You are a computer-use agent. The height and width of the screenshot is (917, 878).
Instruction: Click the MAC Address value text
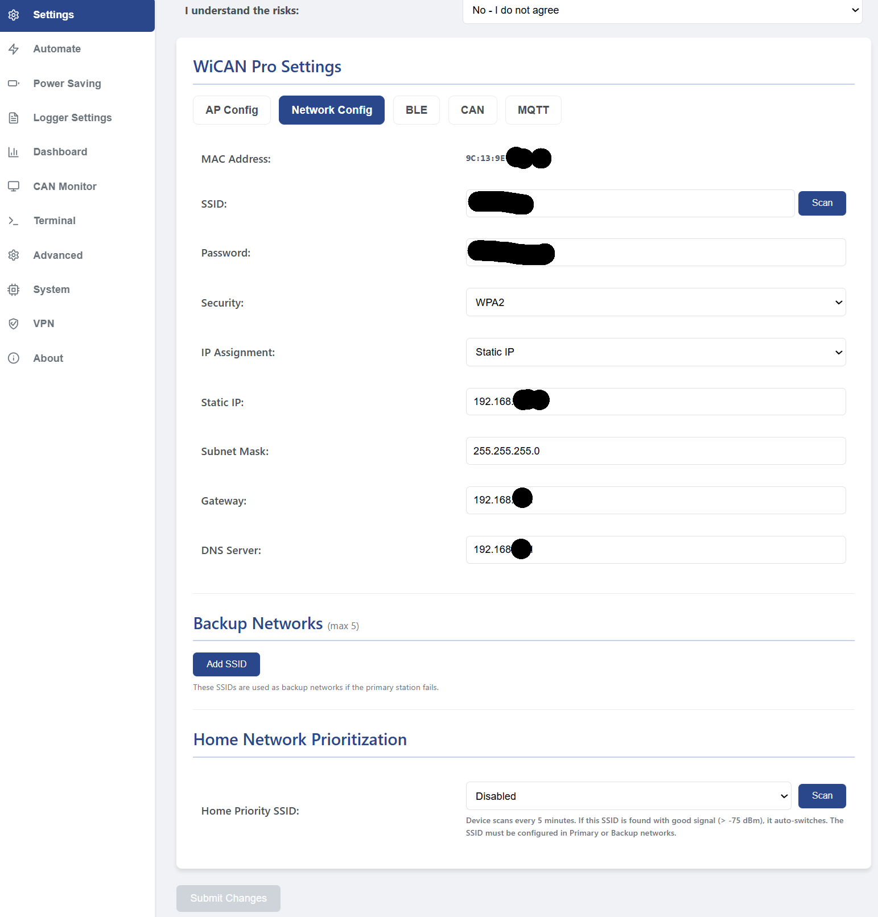click(508, 158)
